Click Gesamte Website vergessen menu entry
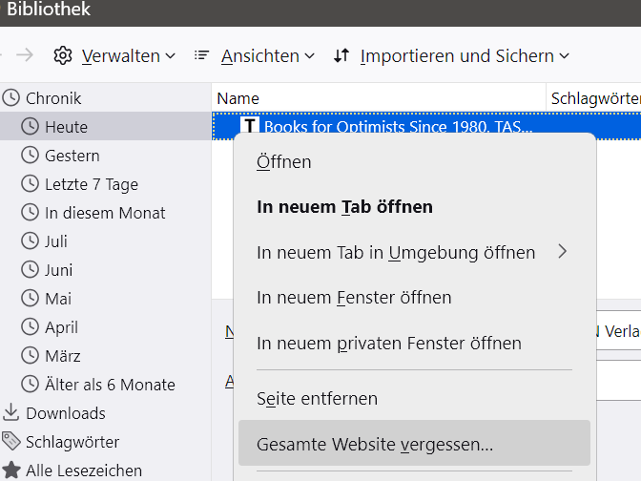The height and width of the screenshot is (481, 641). point(375,445)
